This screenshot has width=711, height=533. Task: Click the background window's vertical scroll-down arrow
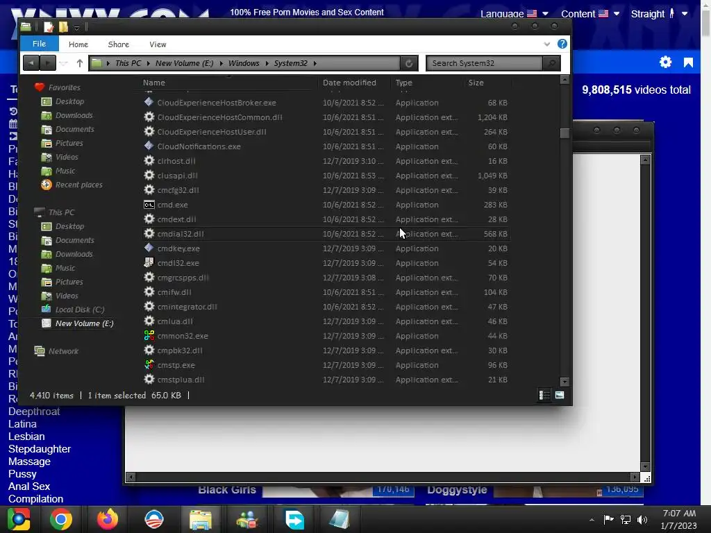click(x=645, y=467)
